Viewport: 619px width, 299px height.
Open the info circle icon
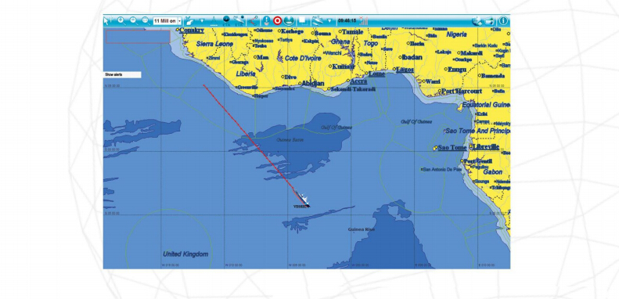tap(503, 21)
